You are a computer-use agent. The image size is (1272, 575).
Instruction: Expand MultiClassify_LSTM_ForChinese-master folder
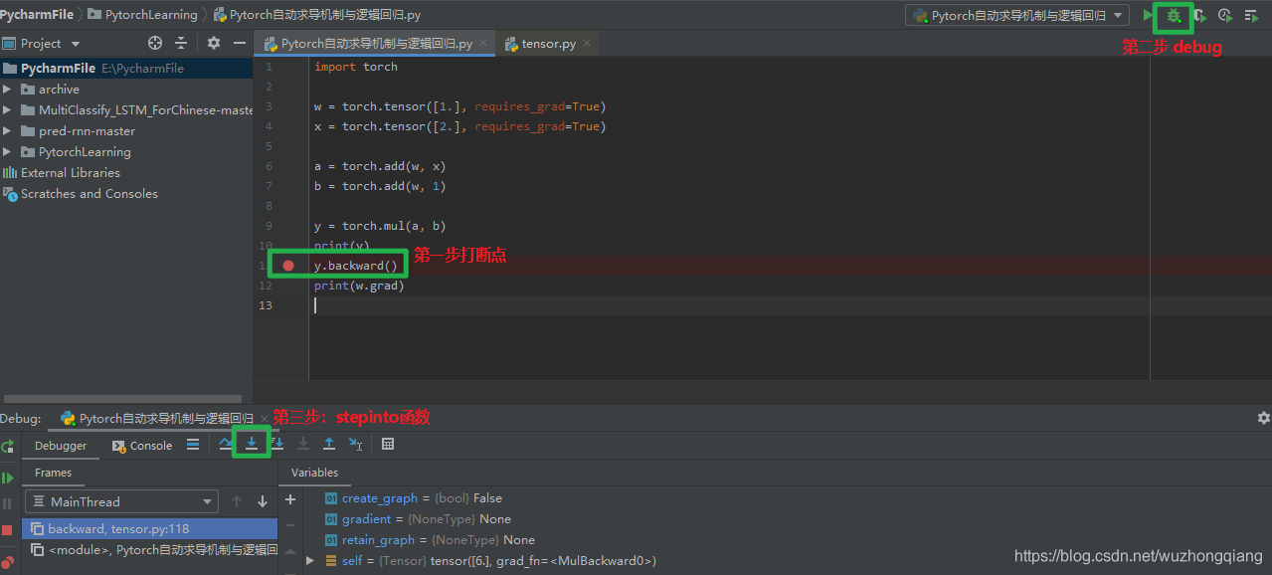[x=7, y=109]
